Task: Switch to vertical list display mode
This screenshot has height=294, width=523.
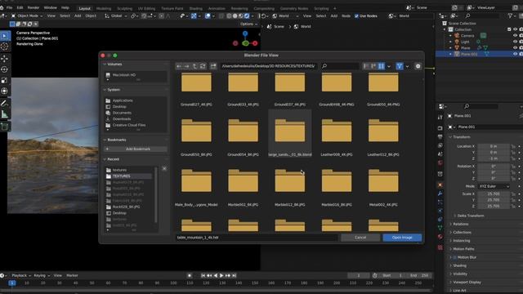Action: (366, 66)
